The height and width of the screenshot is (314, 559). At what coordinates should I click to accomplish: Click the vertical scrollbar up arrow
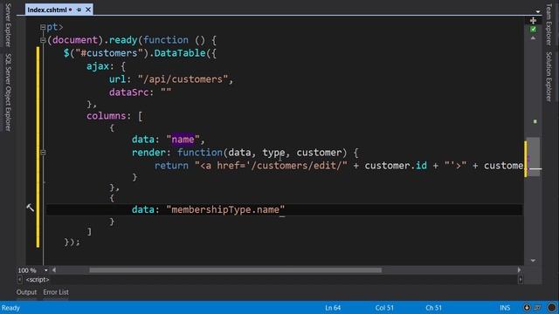point(533,38)
